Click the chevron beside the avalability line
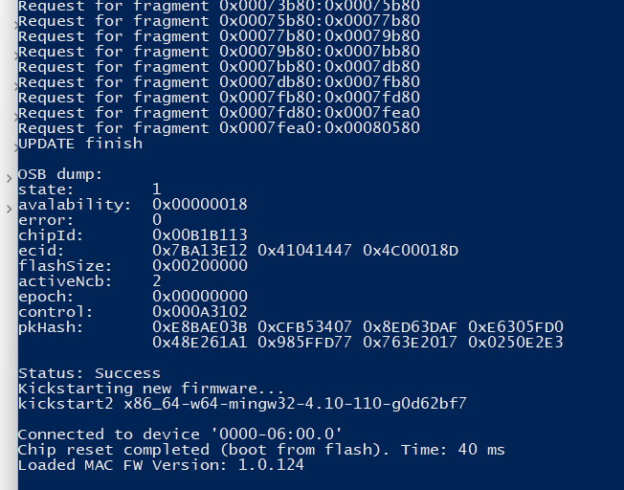 pos(10,207)
